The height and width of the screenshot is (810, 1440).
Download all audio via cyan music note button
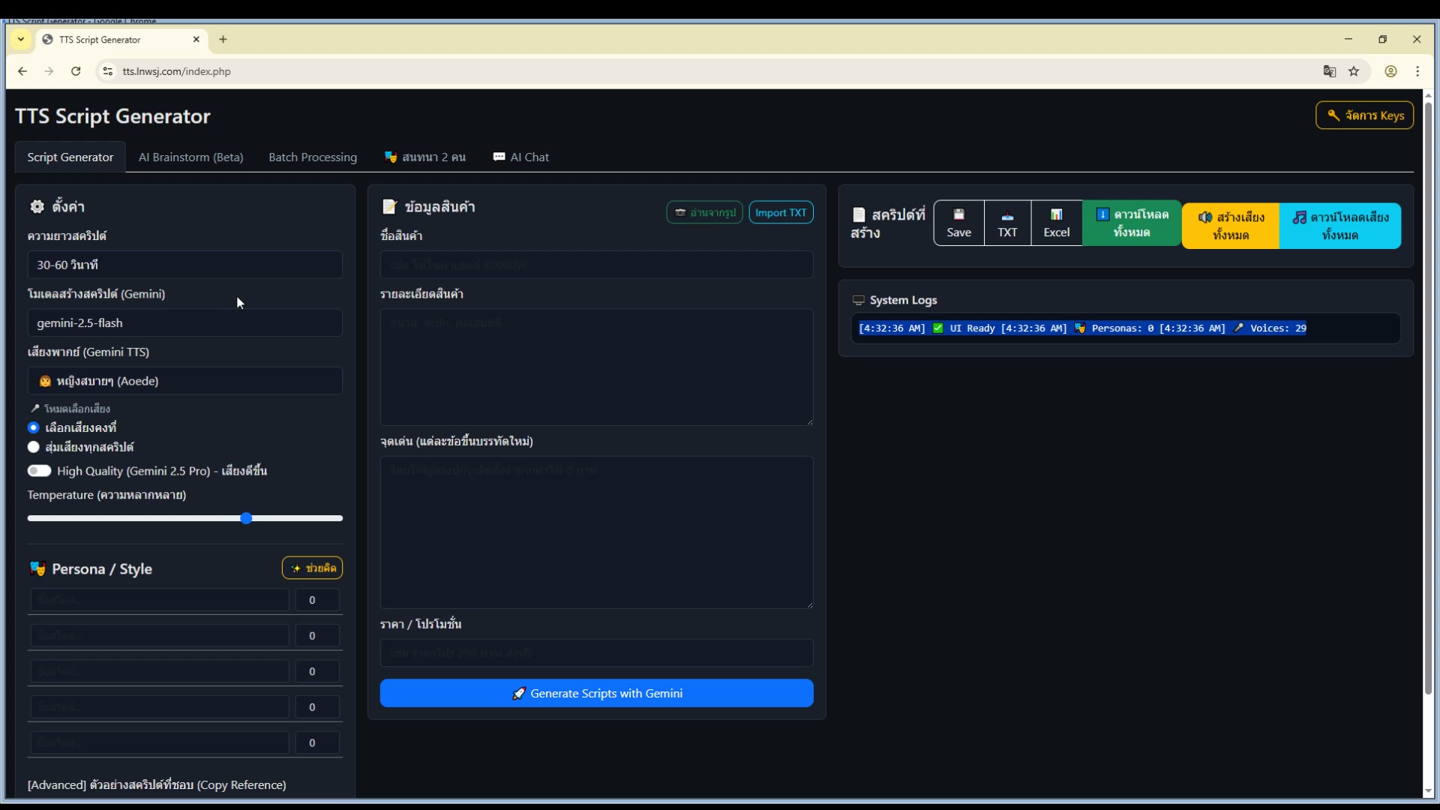1339,225
